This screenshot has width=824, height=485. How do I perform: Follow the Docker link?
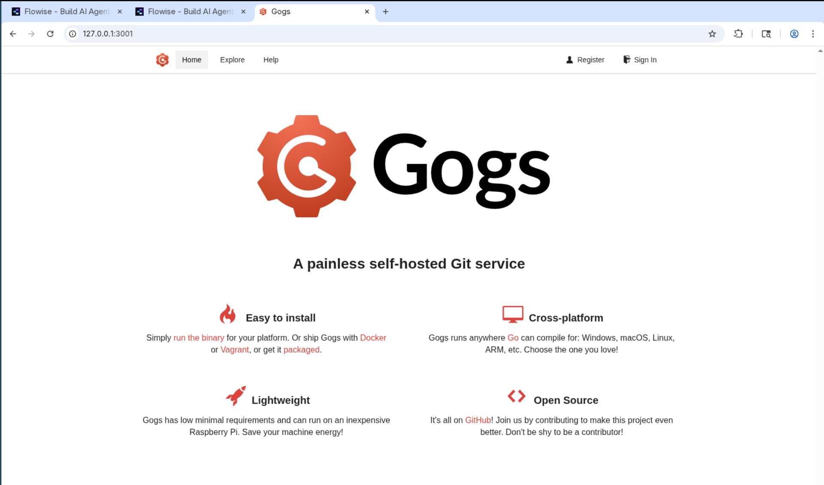(373, 338)
